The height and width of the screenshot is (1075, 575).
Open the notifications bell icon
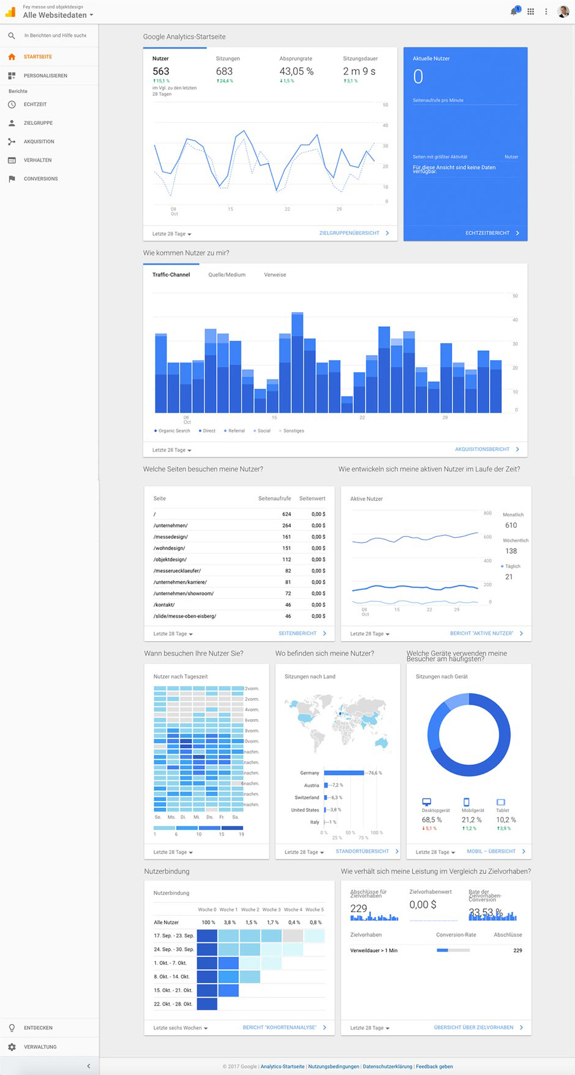514,12
